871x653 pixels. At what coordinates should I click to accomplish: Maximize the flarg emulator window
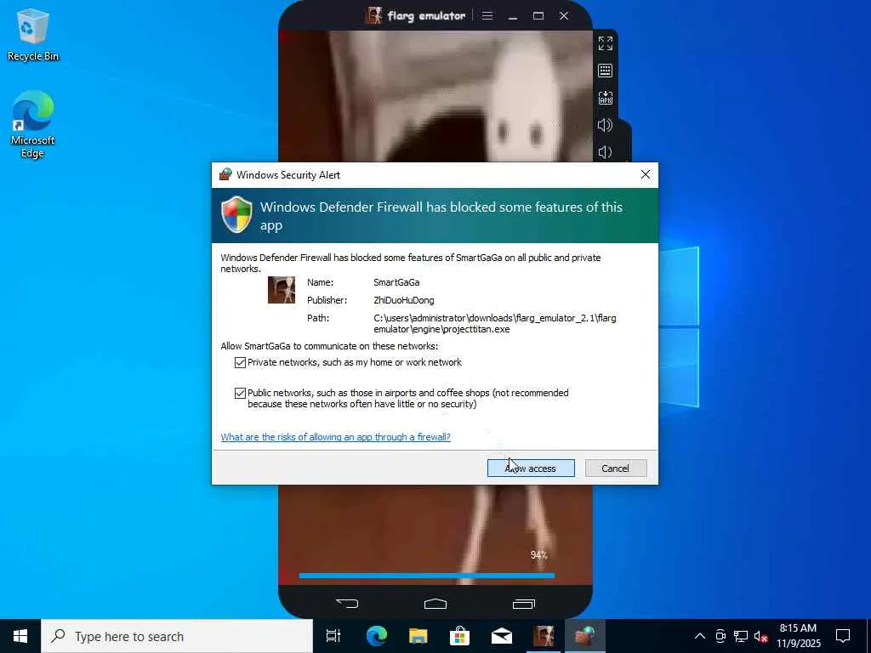(538, 15)
